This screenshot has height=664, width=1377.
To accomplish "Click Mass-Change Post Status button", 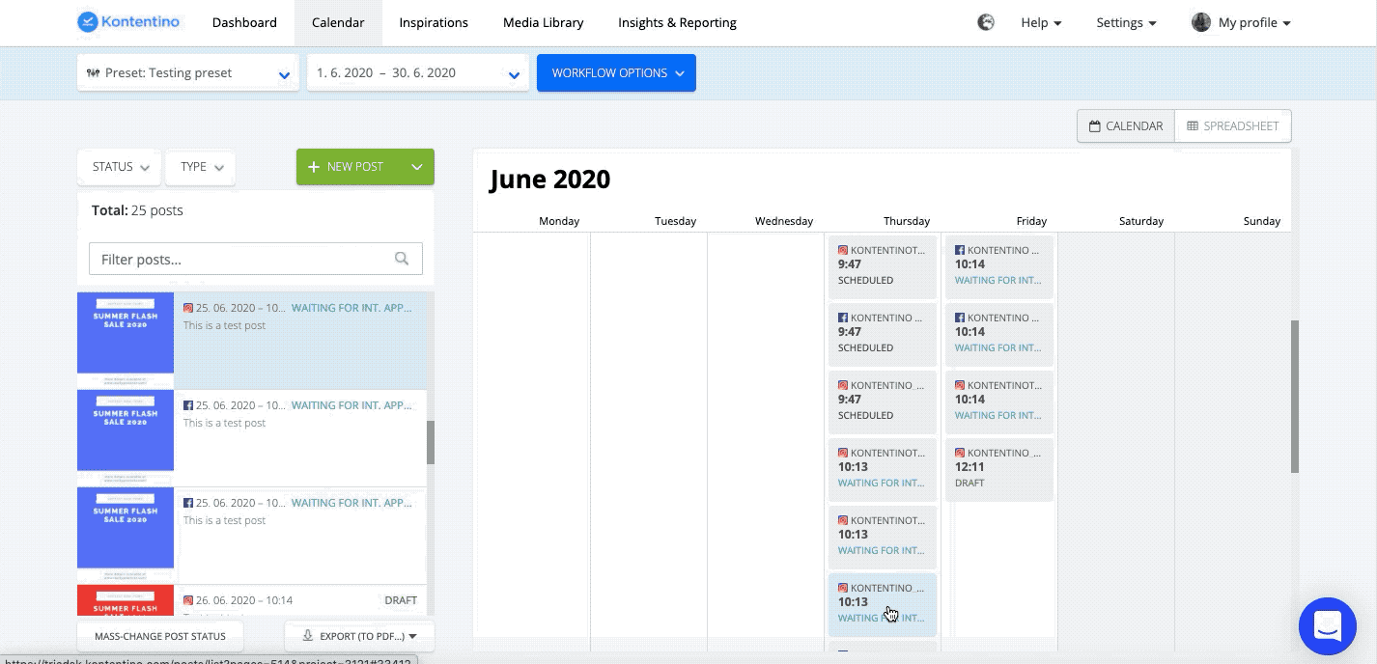I will pyautogui.click(x=160, y=636).
